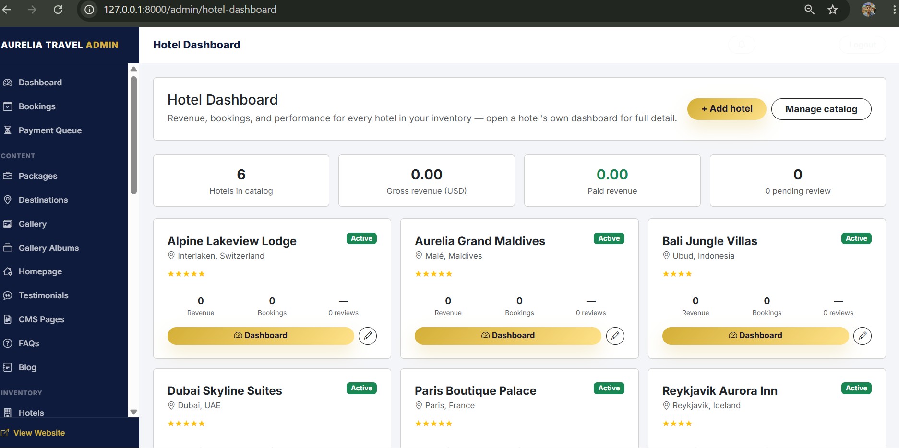Click the Bali Jungle Villas title

710,241
